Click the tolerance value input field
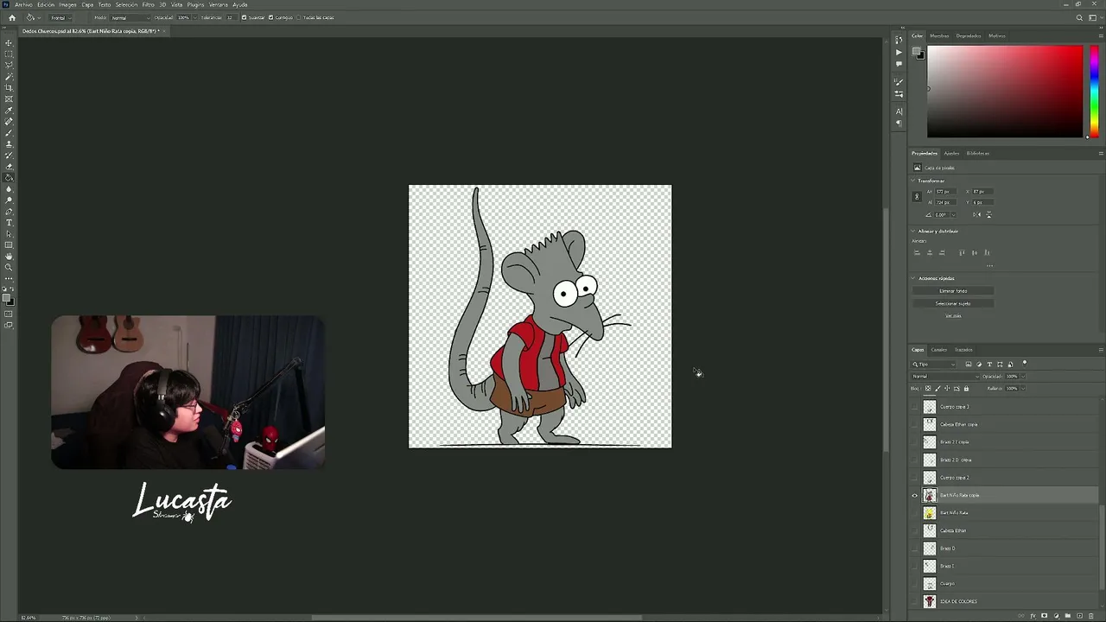The width and height of the screenshot is (1106, 622). pos(230,17)
